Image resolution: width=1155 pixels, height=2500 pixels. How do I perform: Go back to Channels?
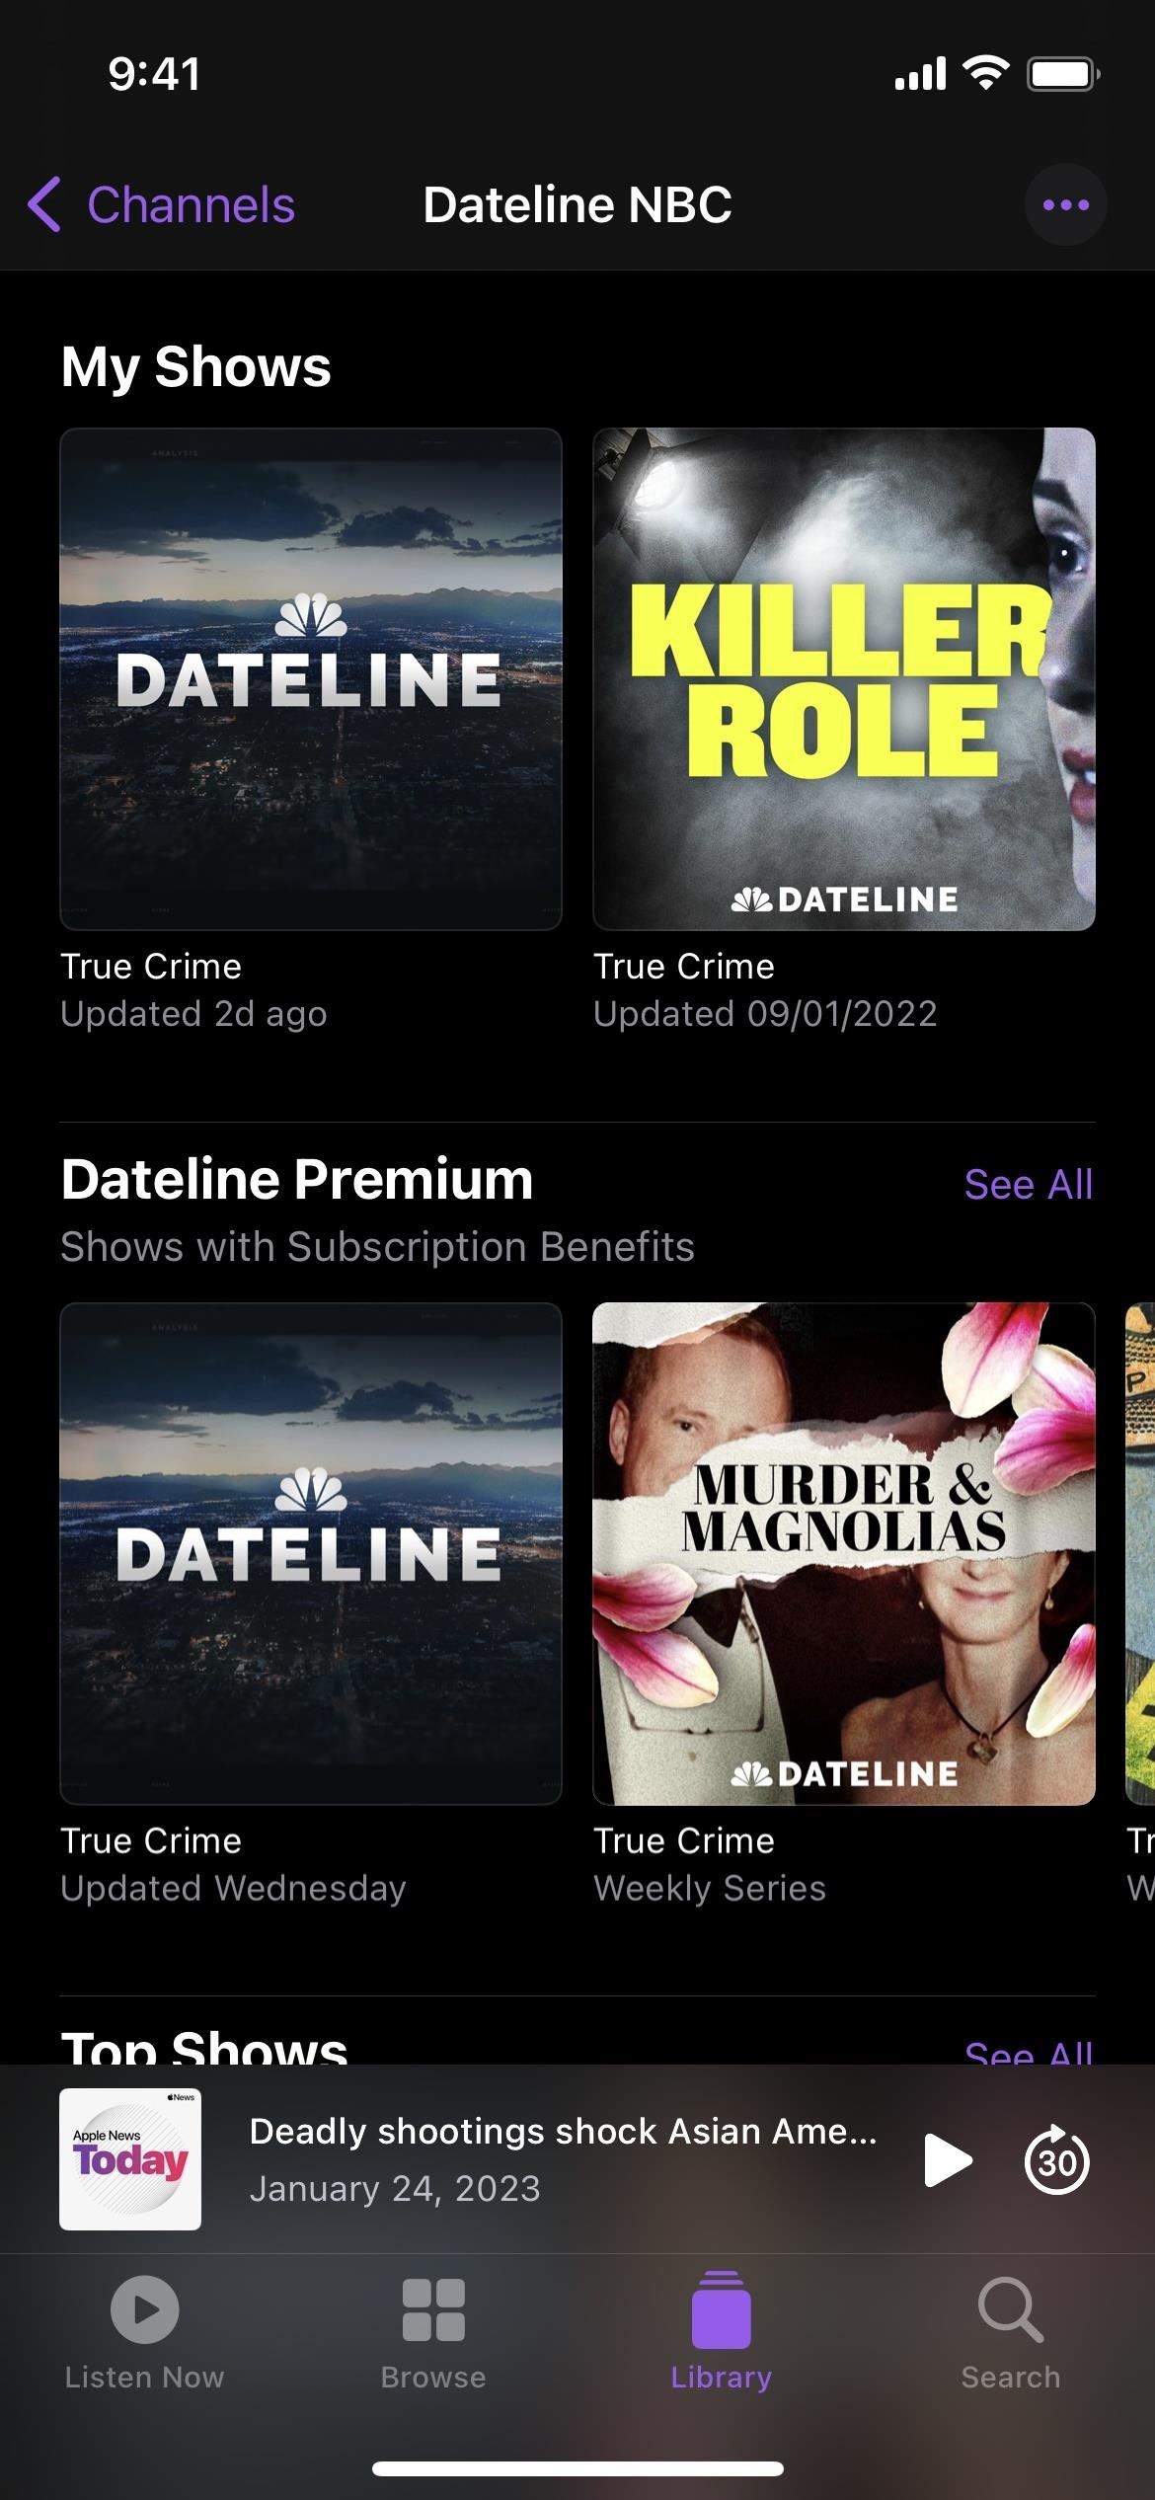tap(162, 205)
